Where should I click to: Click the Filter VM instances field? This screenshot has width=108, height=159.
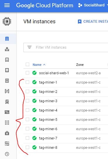click(66, 47)
